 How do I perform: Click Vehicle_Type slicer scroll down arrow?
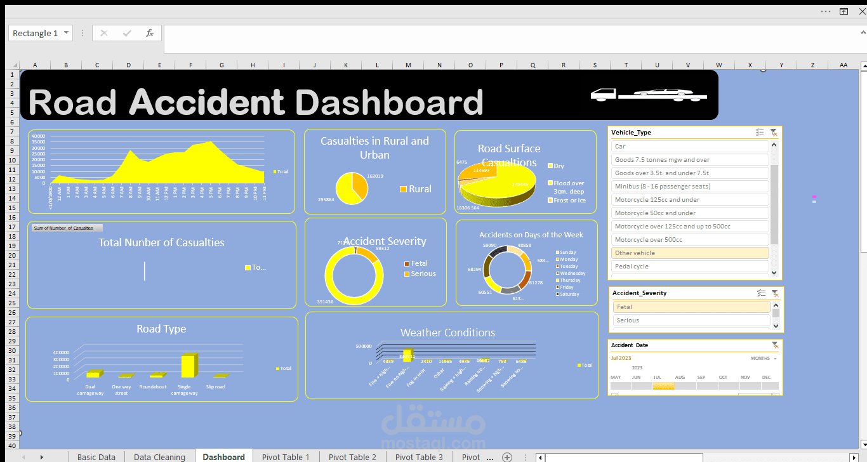click(774, 272)
